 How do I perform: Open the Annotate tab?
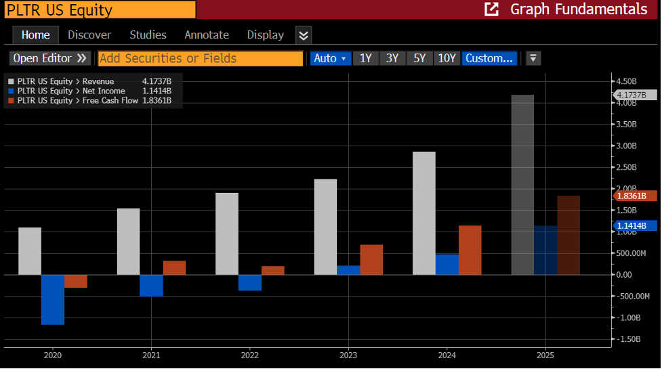(207, 35)
